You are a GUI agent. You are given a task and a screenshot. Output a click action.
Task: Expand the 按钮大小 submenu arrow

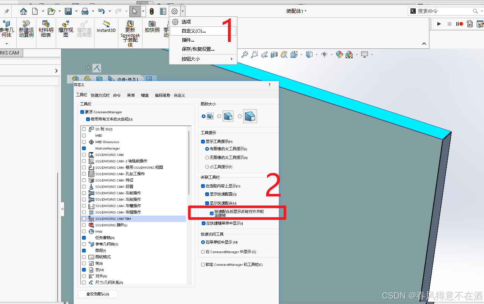(232, 59)
